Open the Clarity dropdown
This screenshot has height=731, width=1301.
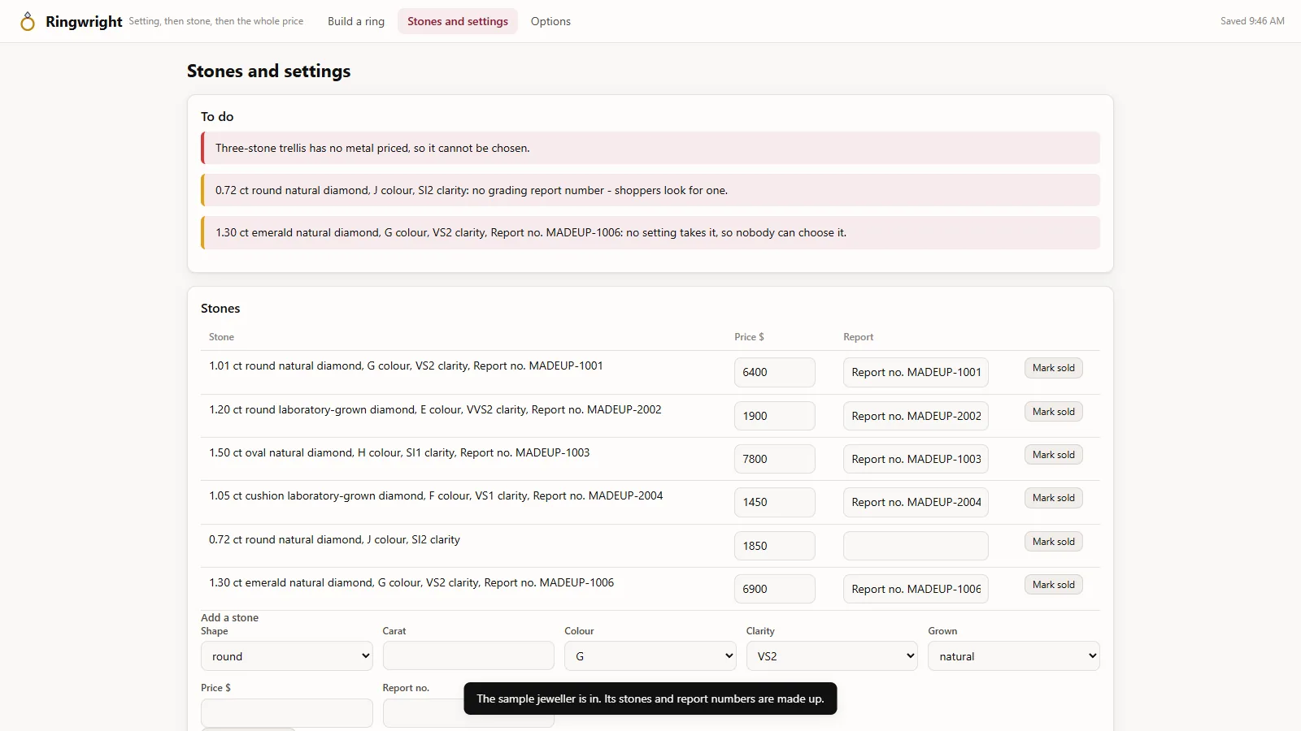coord(832,656)
